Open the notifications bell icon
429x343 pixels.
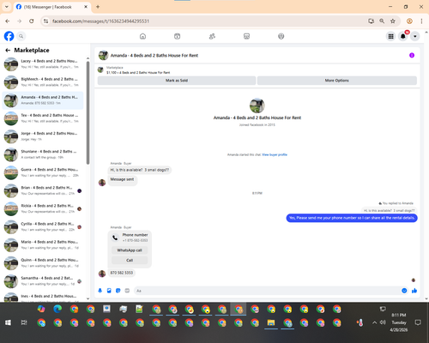[403, 36]
